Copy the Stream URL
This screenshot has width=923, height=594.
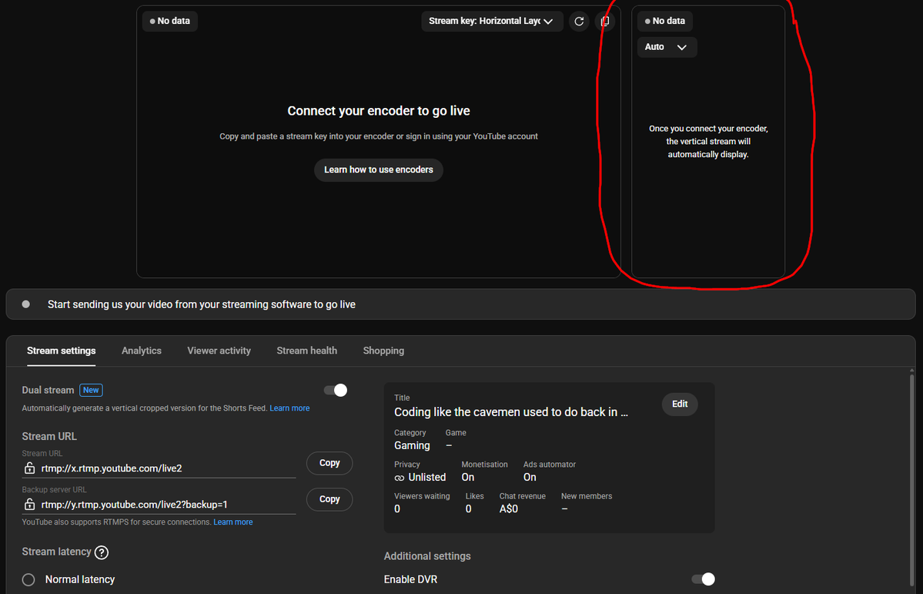point(329,463)
